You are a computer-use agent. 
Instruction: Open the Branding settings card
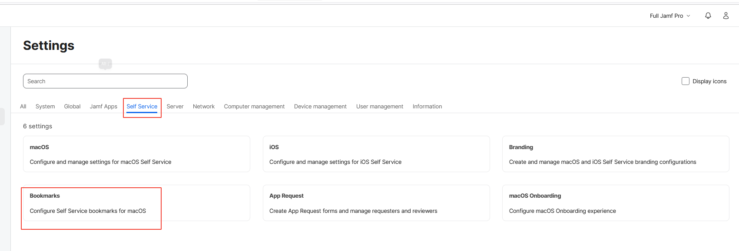click(x=616, y=154)
